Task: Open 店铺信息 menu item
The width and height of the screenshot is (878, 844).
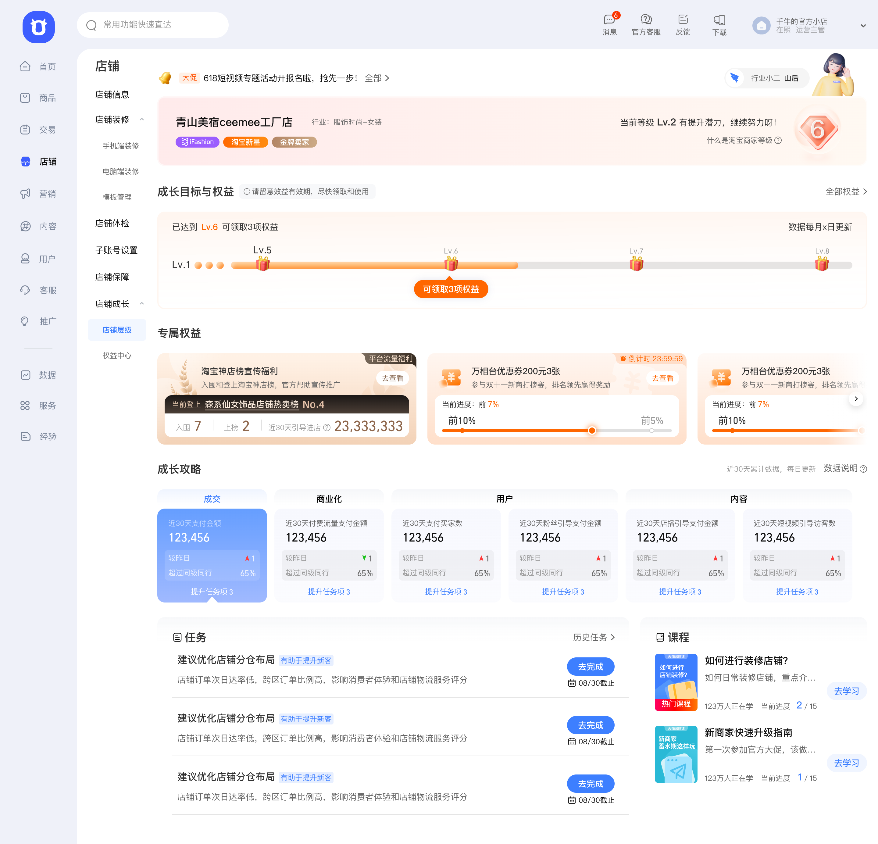Action: pyautogui.click(x=112, y=95)
